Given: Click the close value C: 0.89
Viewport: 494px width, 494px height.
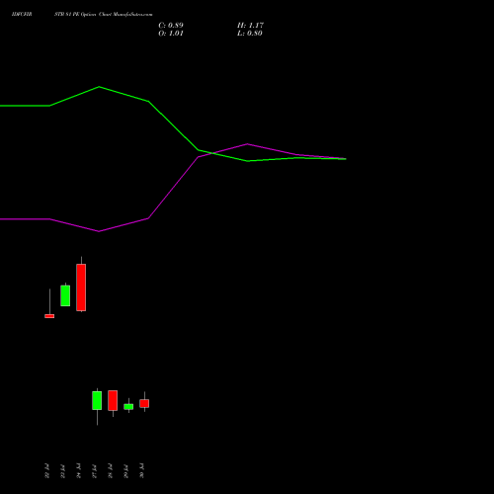Looking at the screenshot, I should click(171, 26).
